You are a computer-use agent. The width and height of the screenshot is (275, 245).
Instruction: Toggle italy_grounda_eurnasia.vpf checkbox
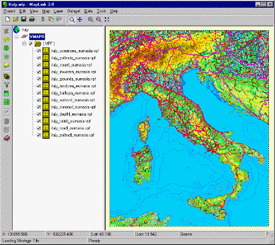click(x=38, y=79)
